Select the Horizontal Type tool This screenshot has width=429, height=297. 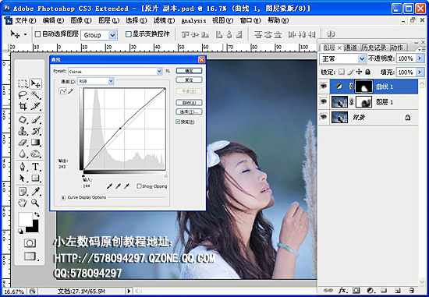(36, 167)
